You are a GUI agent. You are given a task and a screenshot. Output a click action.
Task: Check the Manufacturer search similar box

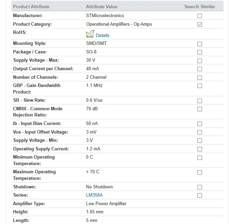pos(200,16)
